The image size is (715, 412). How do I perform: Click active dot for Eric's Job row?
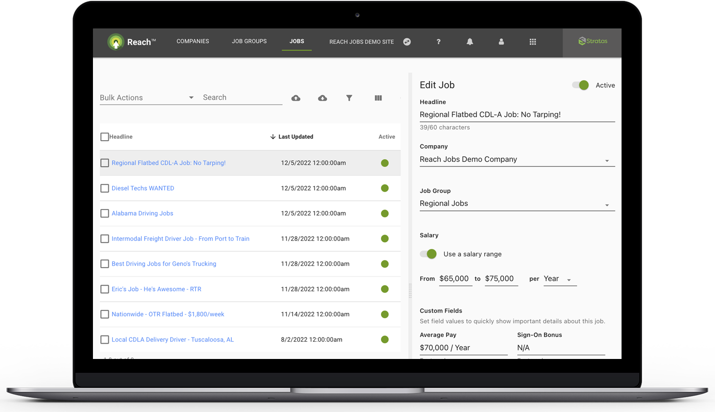coord(385,289)
